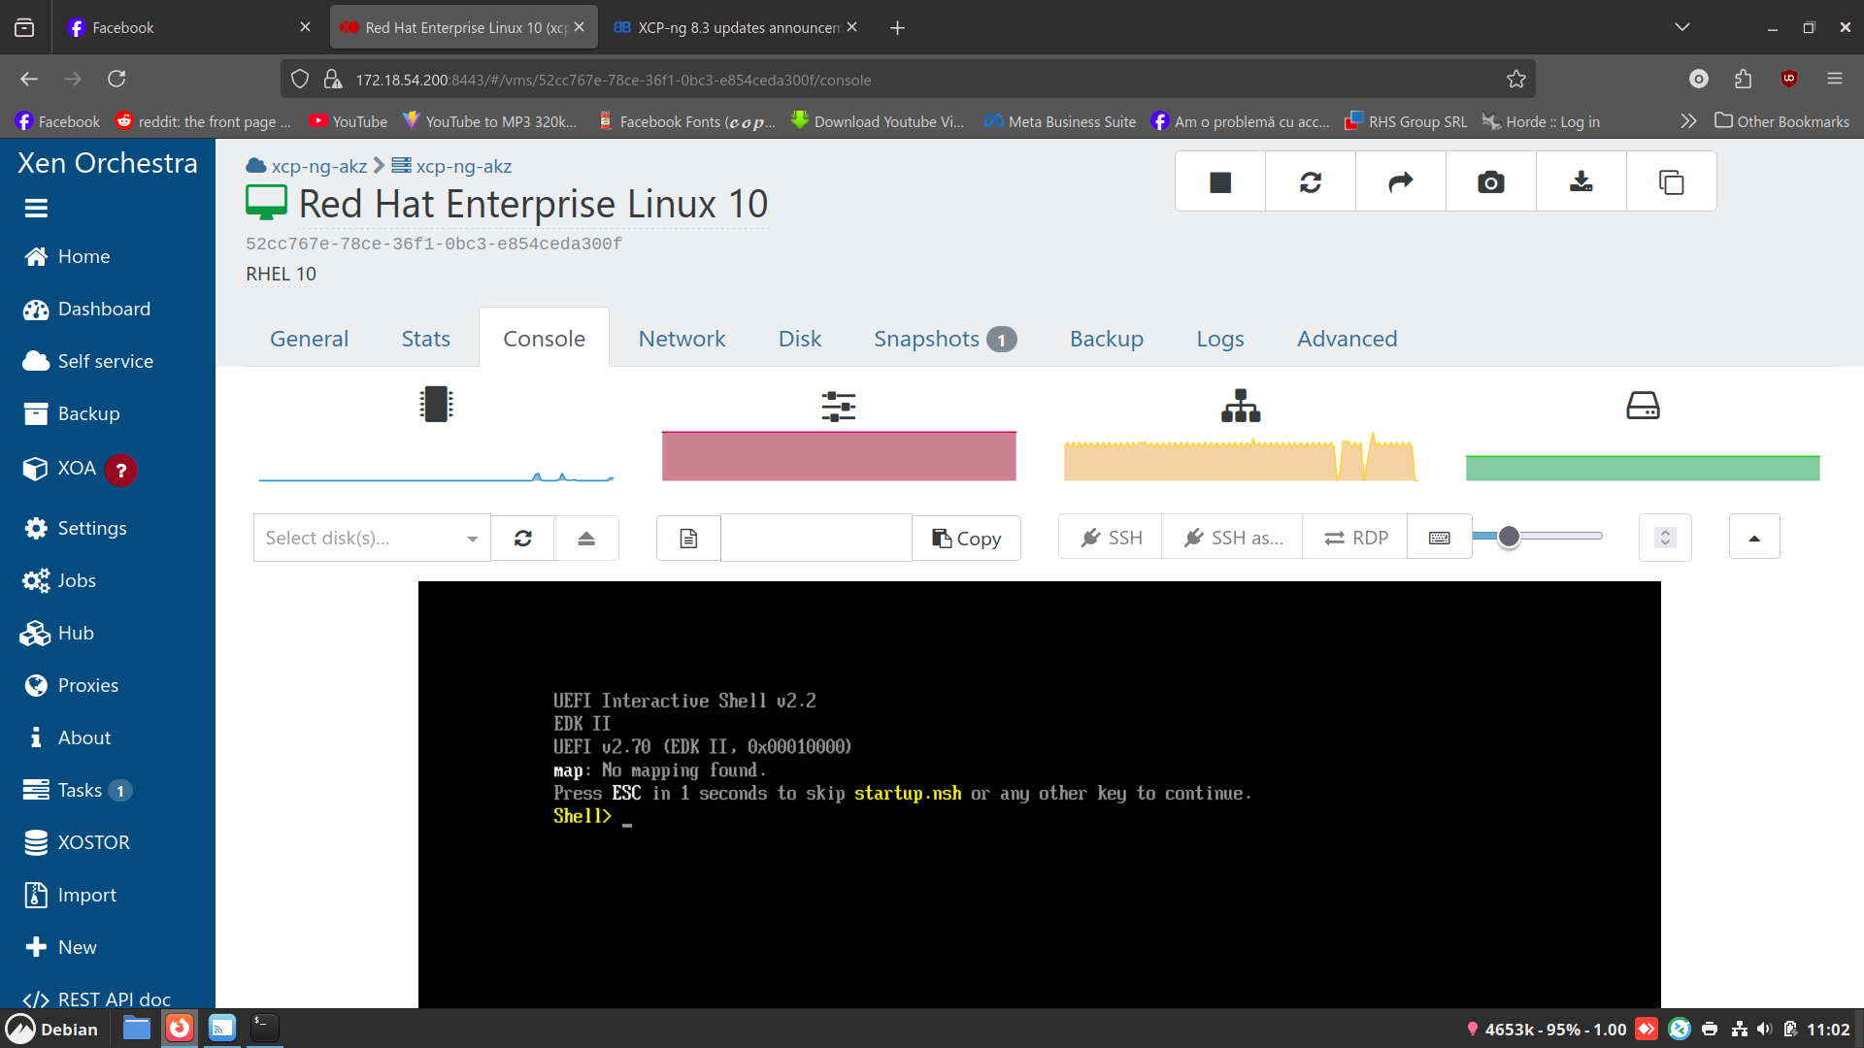
Task: Restart the VM via the circular arrows icon
Action: coord(1310,180)
